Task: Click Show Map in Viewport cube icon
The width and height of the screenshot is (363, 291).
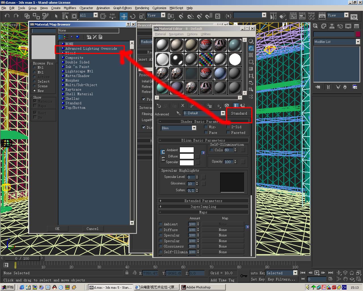Action: (x=227, y=106)
